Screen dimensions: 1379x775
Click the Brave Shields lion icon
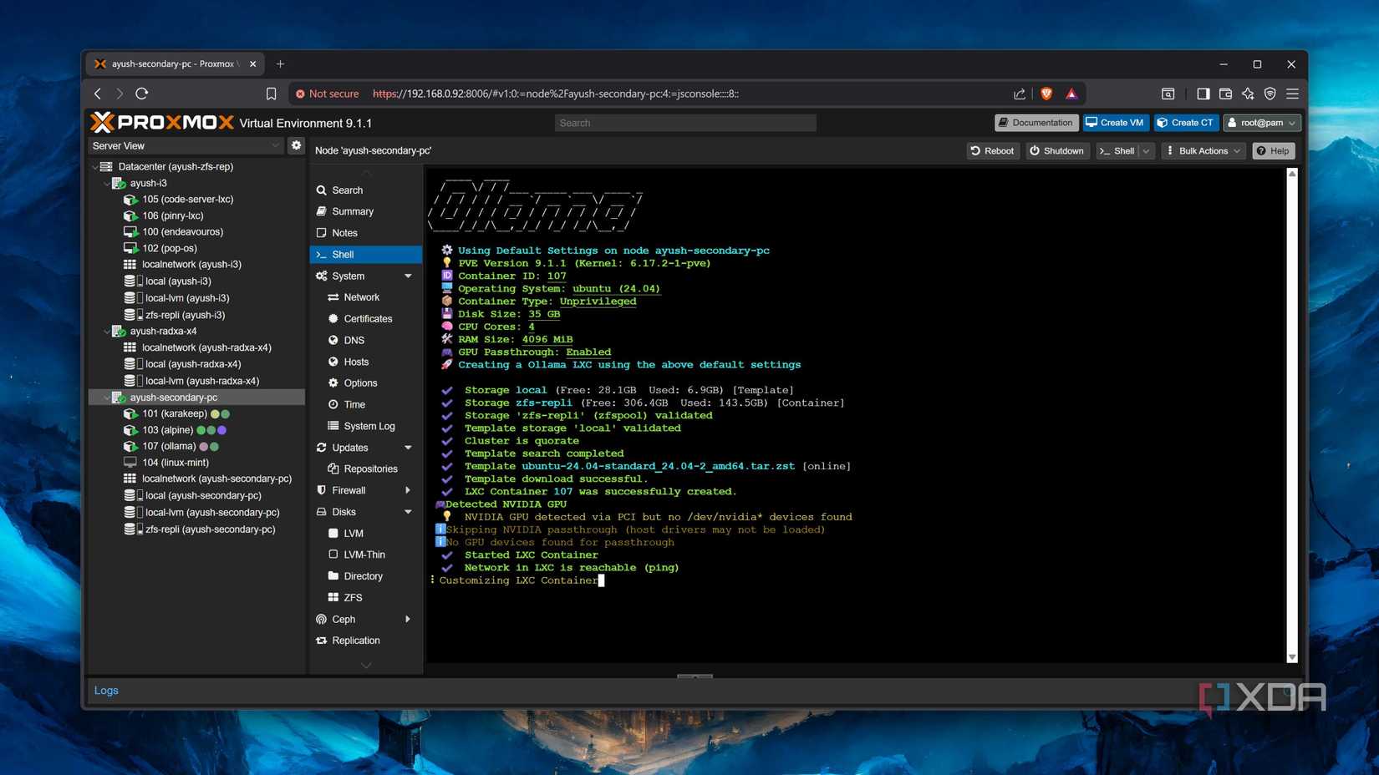coord(1046,94)
